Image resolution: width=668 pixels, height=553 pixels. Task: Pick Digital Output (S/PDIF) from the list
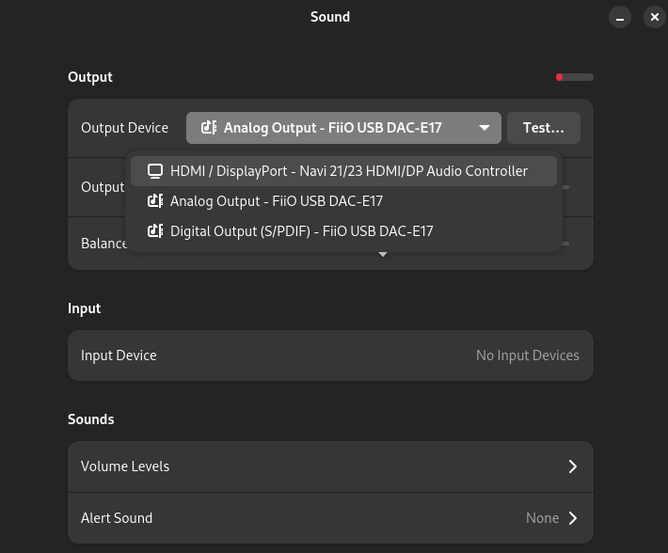coord(301,231)
